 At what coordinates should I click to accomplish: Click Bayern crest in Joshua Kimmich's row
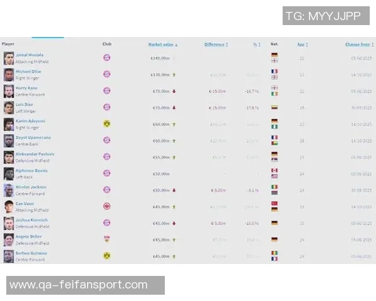click(107, 223)
